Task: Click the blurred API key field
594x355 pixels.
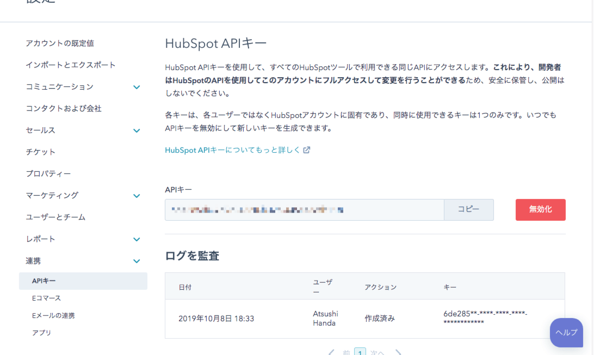Action: 304,209
